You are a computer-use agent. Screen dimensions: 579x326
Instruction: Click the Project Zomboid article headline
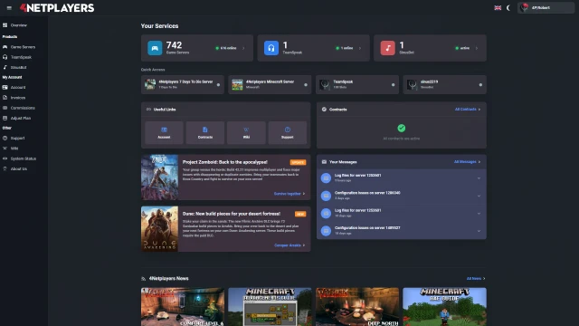click(225, 162)
